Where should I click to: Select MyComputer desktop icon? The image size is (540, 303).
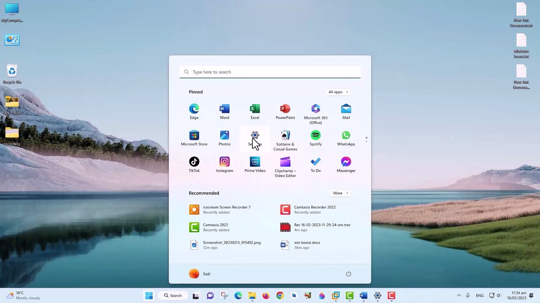(12, 13)
